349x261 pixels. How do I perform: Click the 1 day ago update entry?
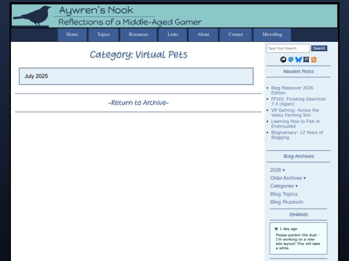click(288, 229)
